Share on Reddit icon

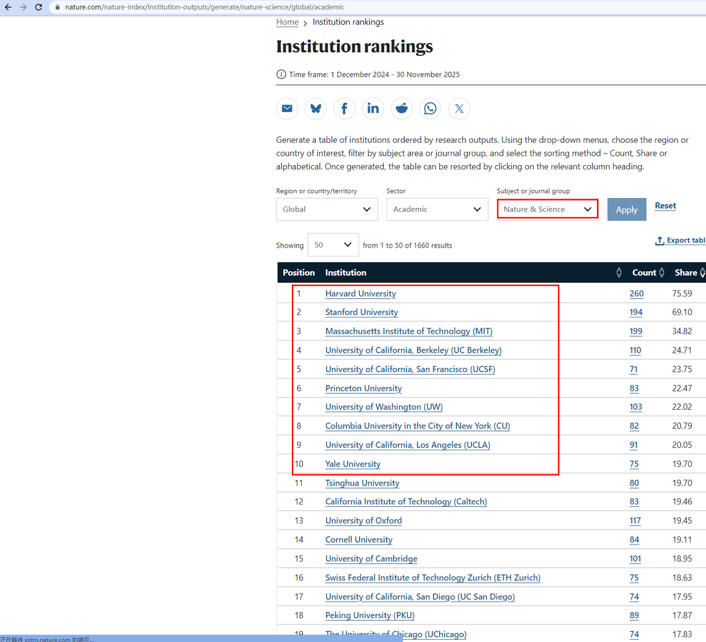point(402,108)
